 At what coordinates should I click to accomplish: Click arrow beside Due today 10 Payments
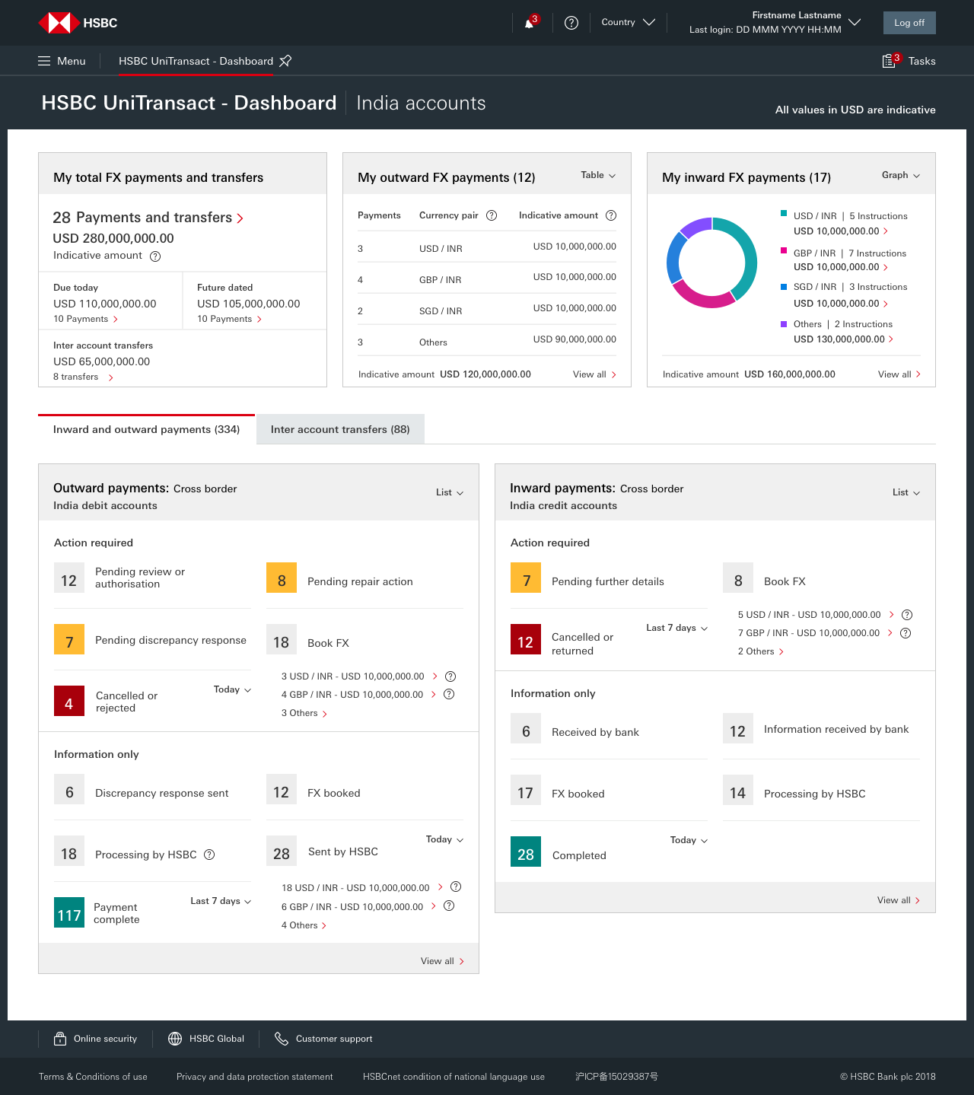[116, 320]
